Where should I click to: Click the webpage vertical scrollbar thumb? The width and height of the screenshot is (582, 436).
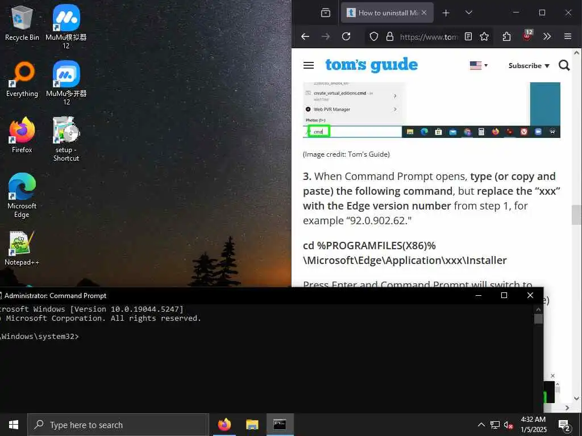pyautogui.click(x=576, y=215)
